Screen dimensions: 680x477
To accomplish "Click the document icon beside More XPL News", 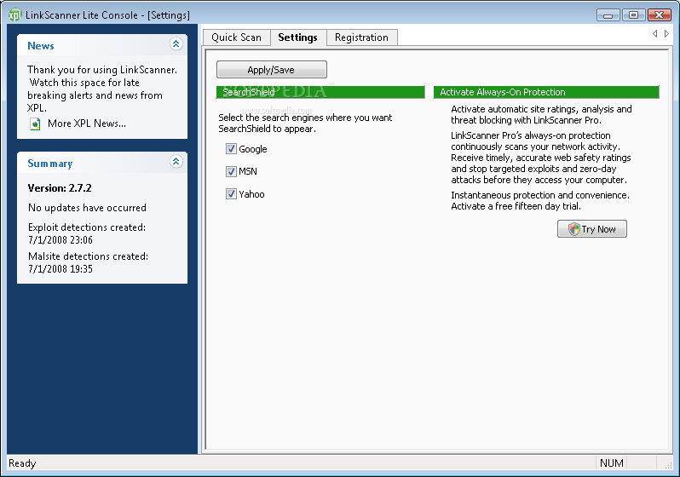I will (x=35, y=124).
